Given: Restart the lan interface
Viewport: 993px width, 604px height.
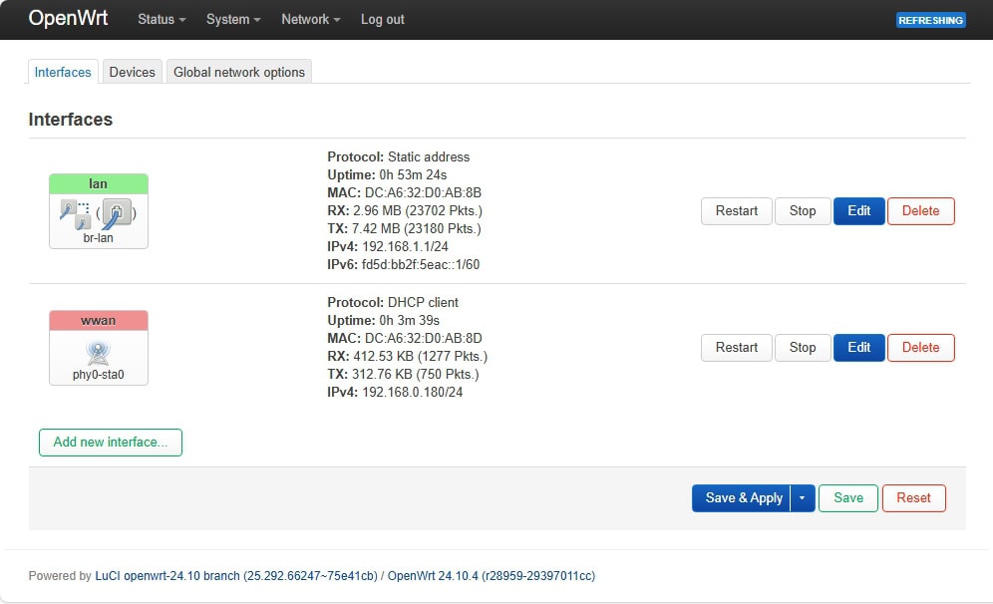Looking at the screenshot, I should pos(736,211).
